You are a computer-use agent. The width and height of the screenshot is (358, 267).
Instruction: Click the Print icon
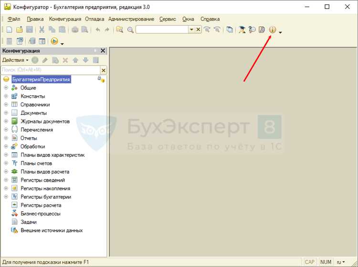(x=75, y=30)
